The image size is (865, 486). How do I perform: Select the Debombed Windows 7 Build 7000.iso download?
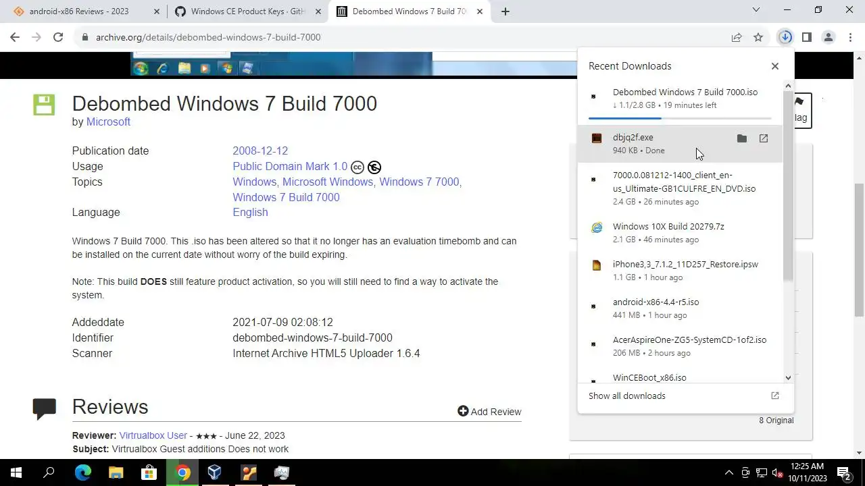coord(680,99)
